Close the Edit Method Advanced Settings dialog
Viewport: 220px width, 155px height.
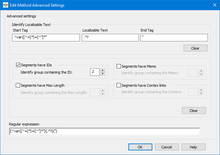[214, 5]
